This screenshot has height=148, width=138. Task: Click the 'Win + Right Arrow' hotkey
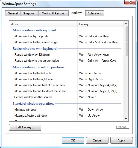91,79
